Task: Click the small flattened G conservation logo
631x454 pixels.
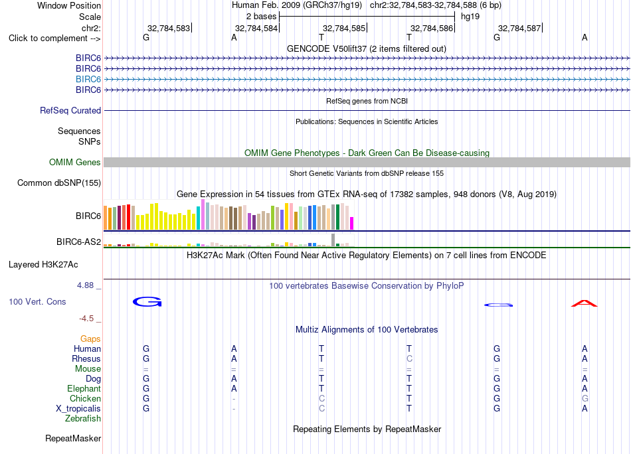Action: point(498,305)
